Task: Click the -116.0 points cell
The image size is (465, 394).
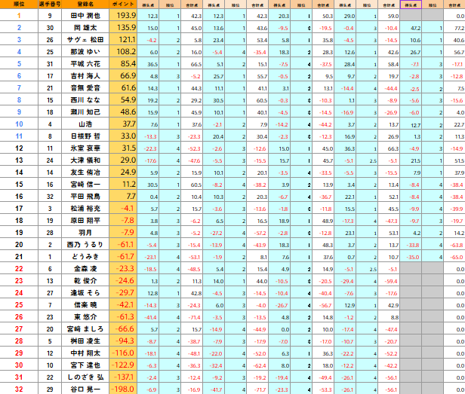Action: [123, 353]
